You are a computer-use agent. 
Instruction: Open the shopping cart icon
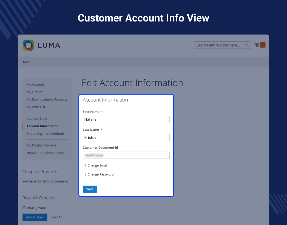[x=257, y=45]
